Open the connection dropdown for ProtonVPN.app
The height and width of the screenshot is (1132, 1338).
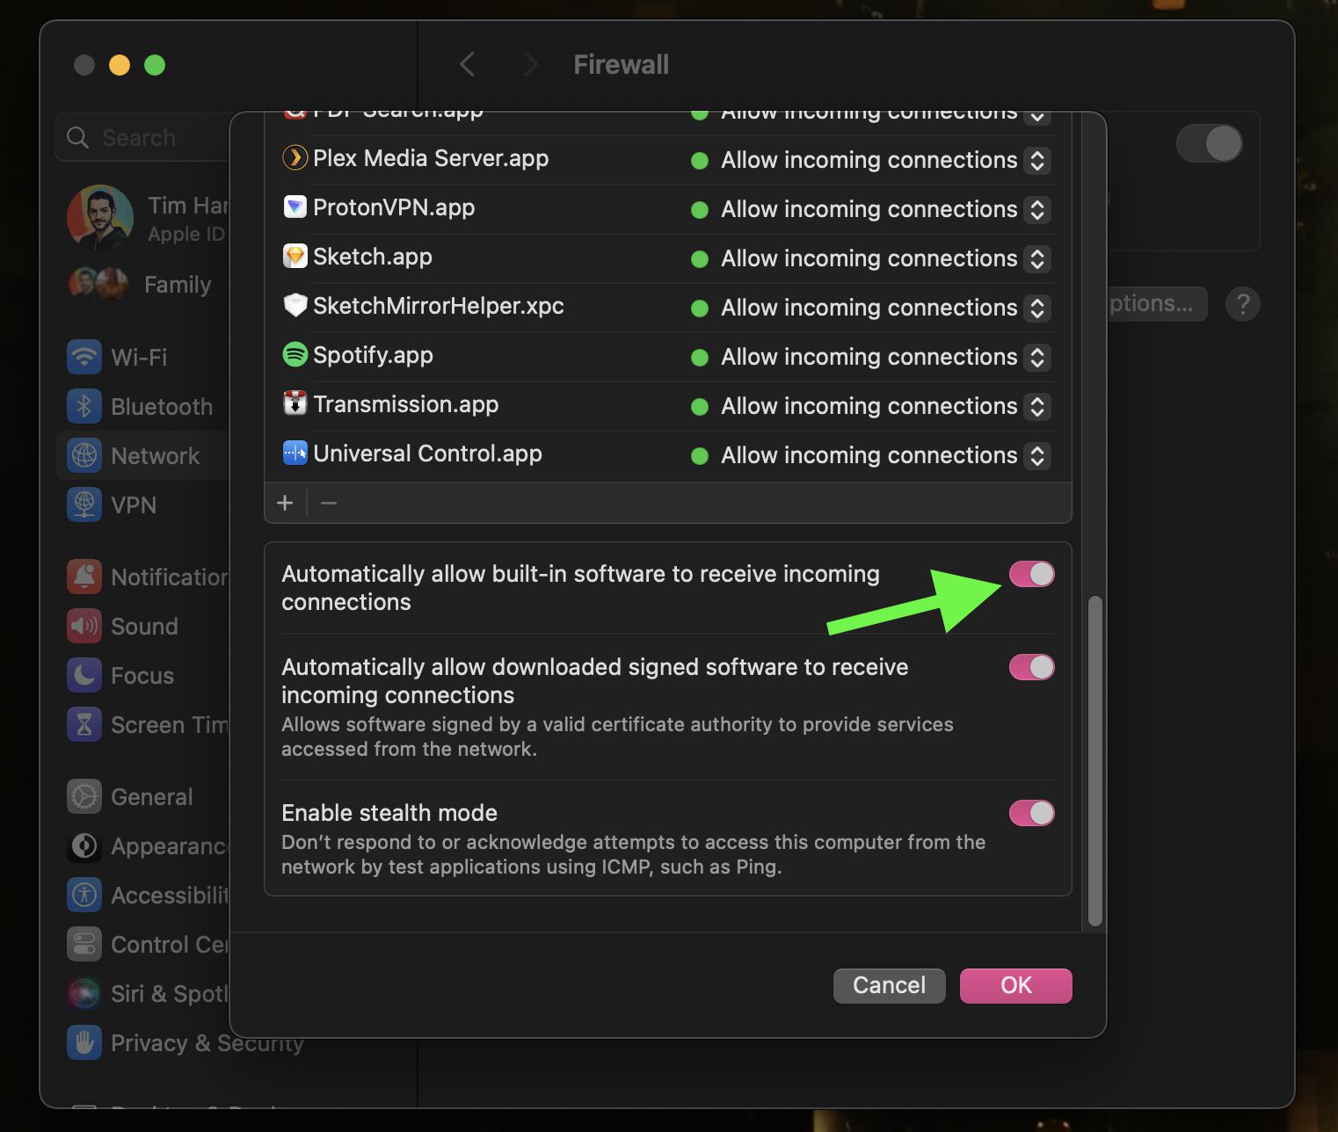[1037, 209]
